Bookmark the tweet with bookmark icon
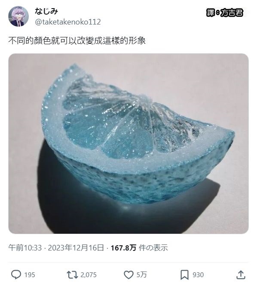Screen dimensions: 257x287 coord(184,275)
